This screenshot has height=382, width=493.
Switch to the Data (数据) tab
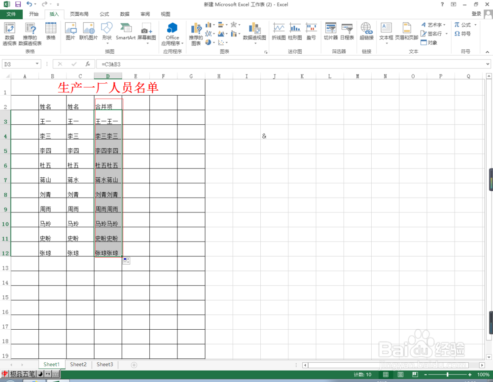[x=125, y=14]
